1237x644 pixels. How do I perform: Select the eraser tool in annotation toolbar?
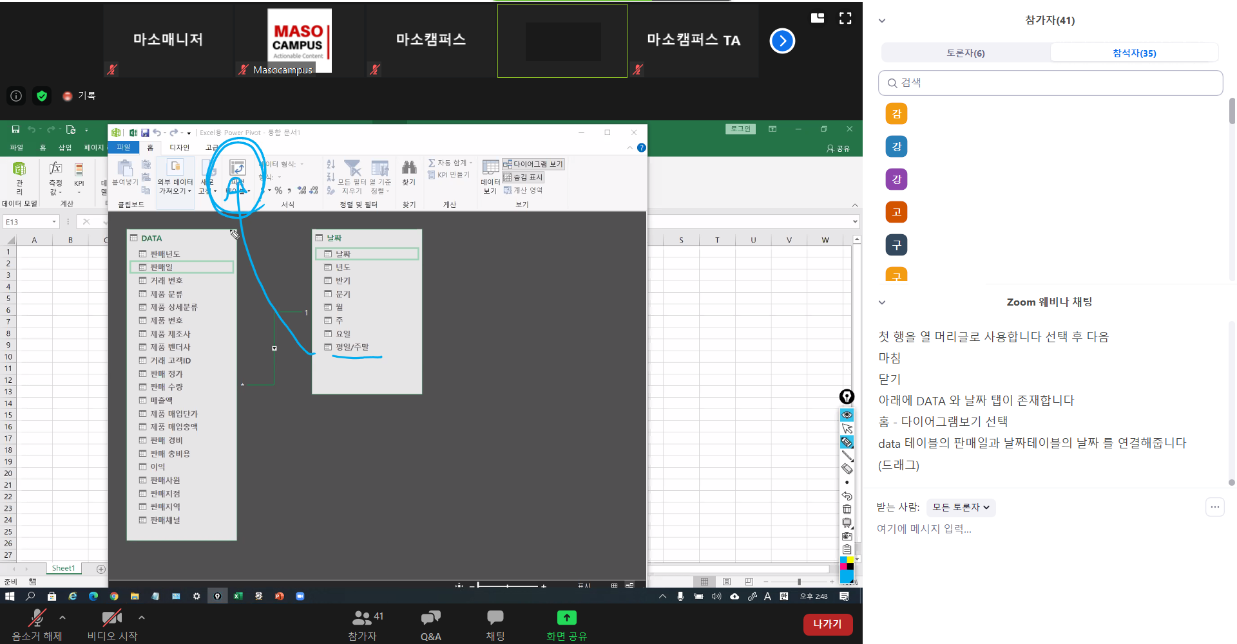pos(847,469)
